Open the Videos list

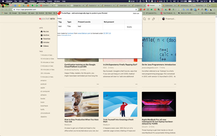tap(46, 46)
